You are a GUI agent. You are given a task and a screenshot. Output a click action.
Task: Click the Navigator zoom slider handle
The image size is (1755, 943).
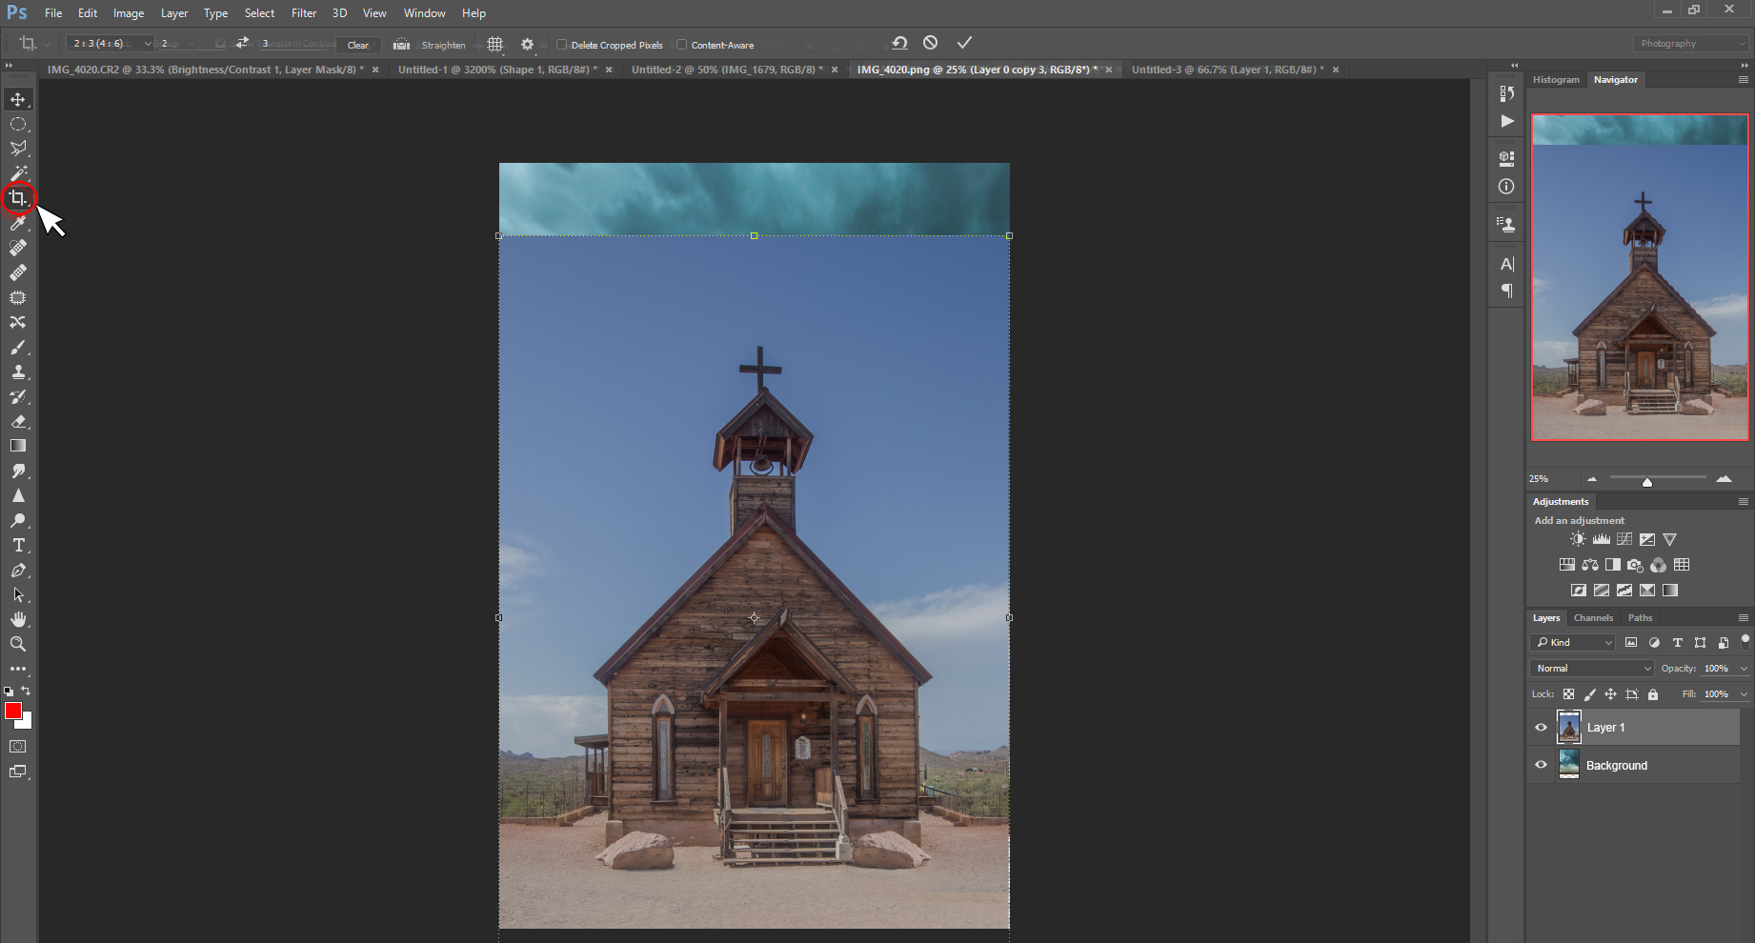[x=1647, y=482]
